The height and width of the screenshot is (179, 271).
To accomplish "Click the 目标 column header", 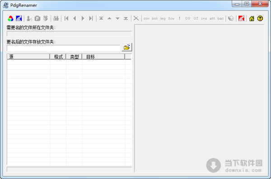I will (103, 57).
